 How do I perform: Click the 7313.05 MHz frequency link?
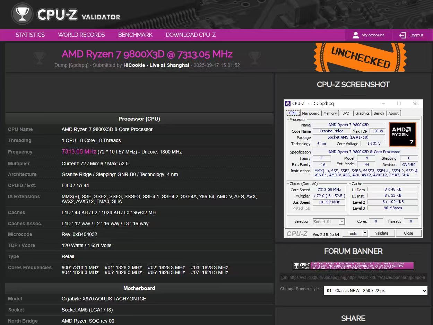click(79, 152)
